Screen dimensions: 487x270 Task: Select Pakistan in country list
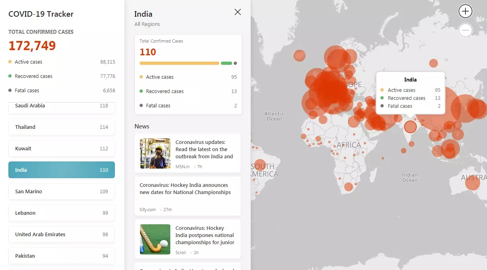[61, 256]
